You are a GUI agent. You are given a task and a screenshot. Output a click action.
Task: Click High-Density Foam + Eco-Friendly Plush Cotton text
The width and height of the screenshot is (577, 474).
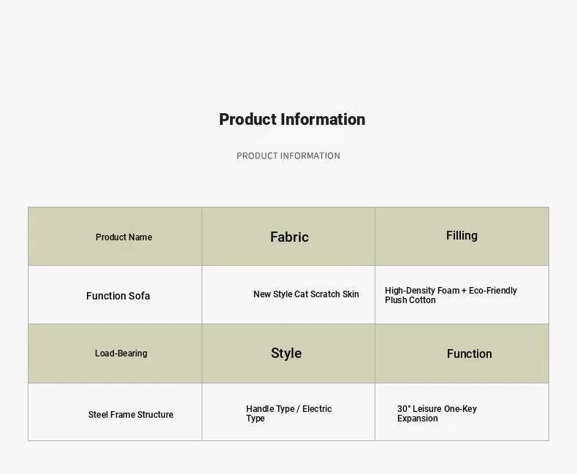(451, 295)
